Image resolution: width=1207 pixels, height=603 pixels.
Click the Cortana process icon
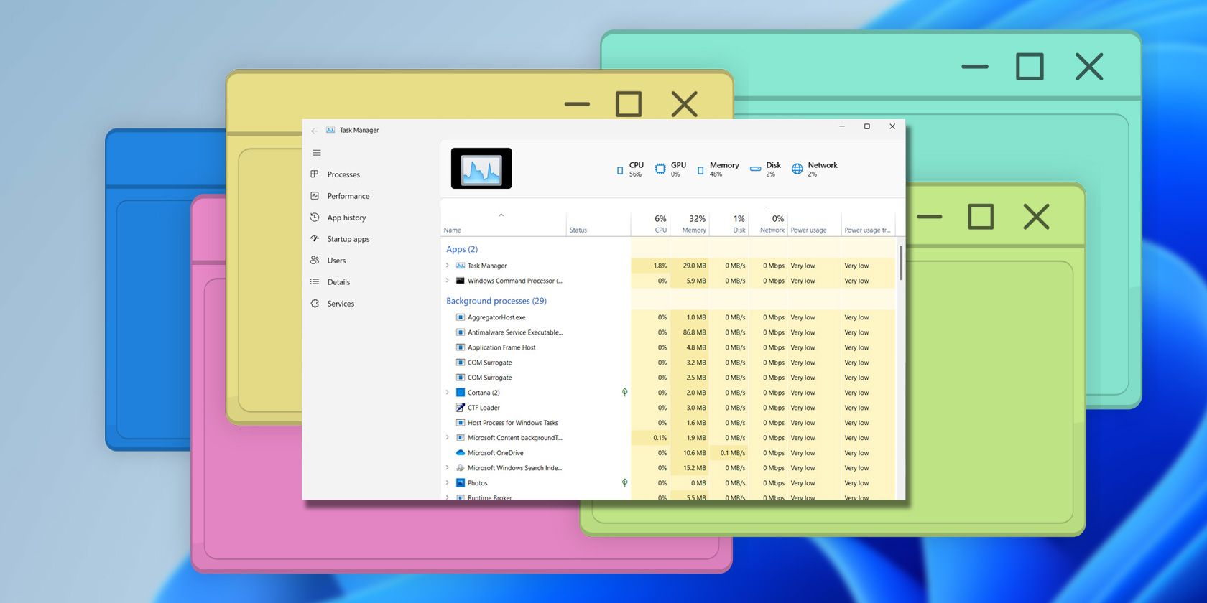(461, 393)
